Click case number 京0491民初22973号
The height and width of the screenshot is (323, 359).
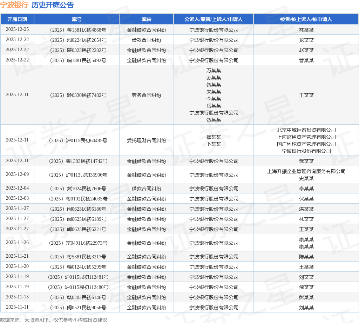[78, 243]
